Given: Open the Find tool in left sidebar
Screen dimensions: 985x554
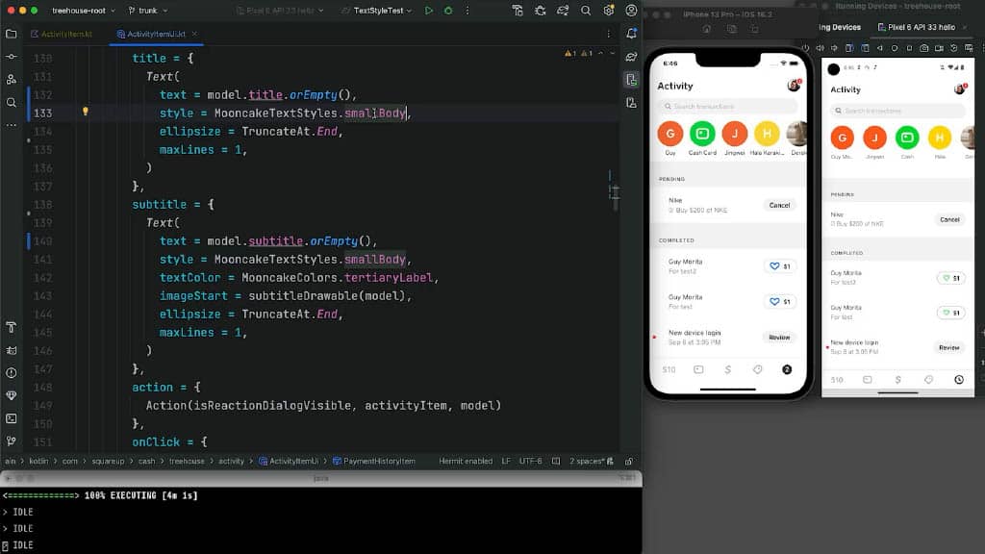Looking at the screenshot, I should coord(12,102).
